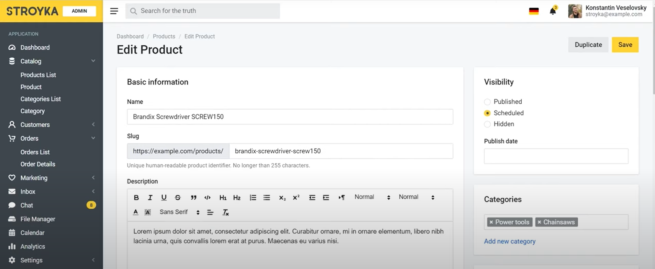Viewport: 655px width, 269px height.
Task: Apply italic formatting in the editor
Action: 150,198
